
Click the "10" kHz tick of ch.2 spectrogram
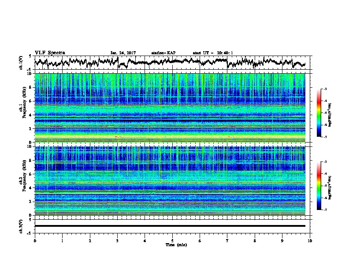point(30,146)
